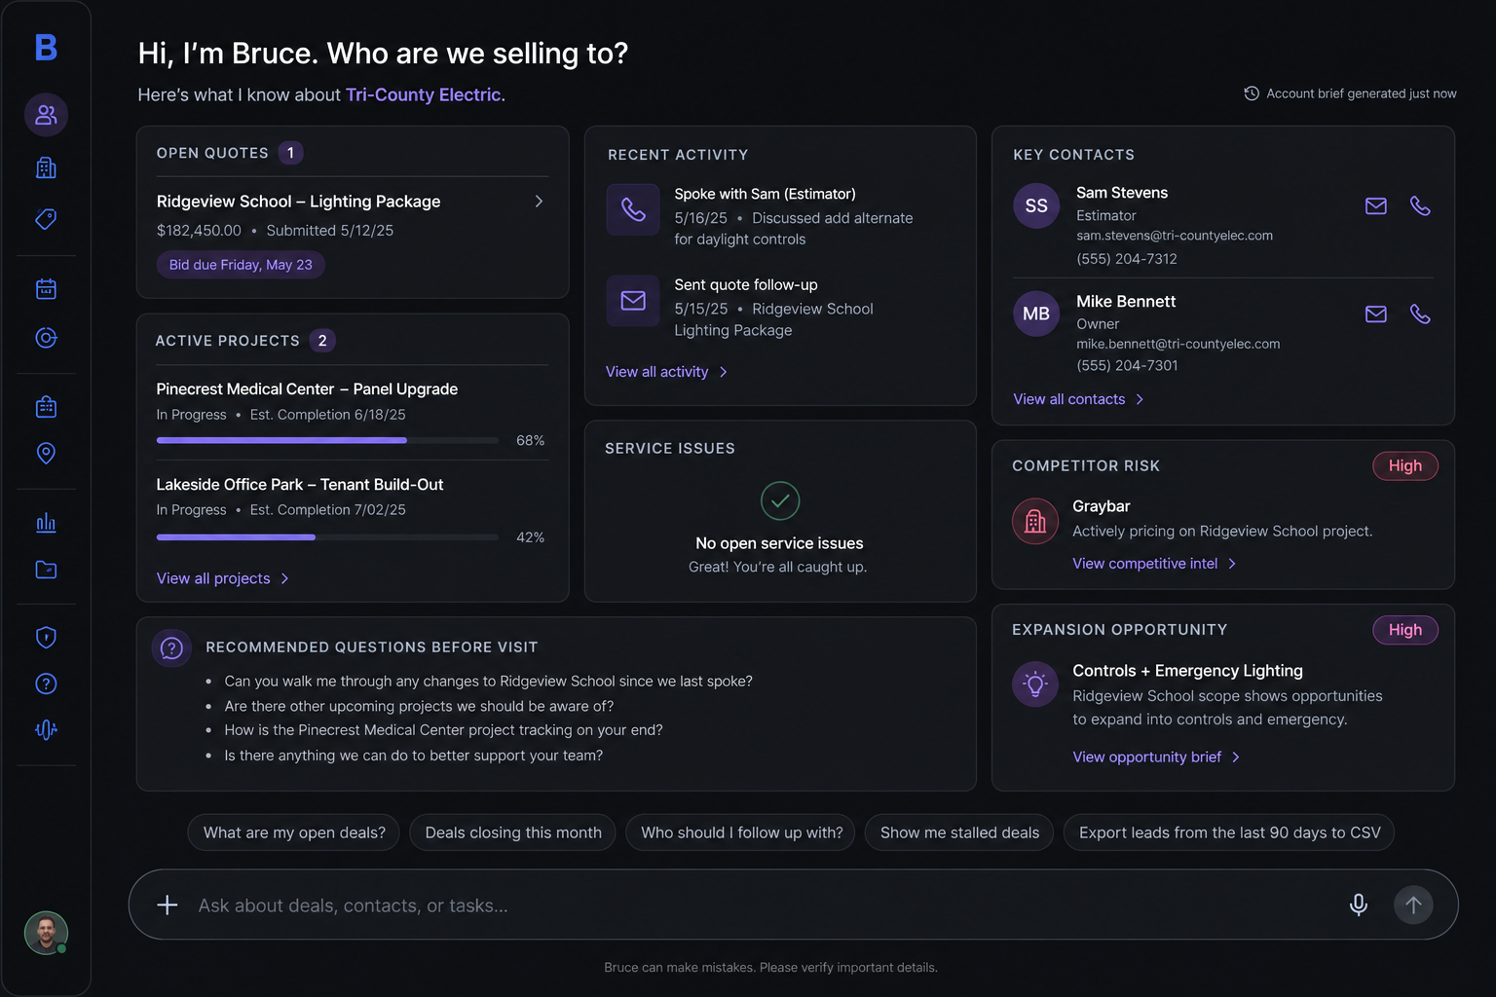This screenshot has width=1496, height=997.
Task: Click the map pin icon in sidebar
Action: pos(46,453)
